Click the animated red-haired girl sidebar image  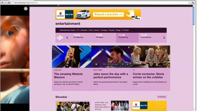[15, 60]
